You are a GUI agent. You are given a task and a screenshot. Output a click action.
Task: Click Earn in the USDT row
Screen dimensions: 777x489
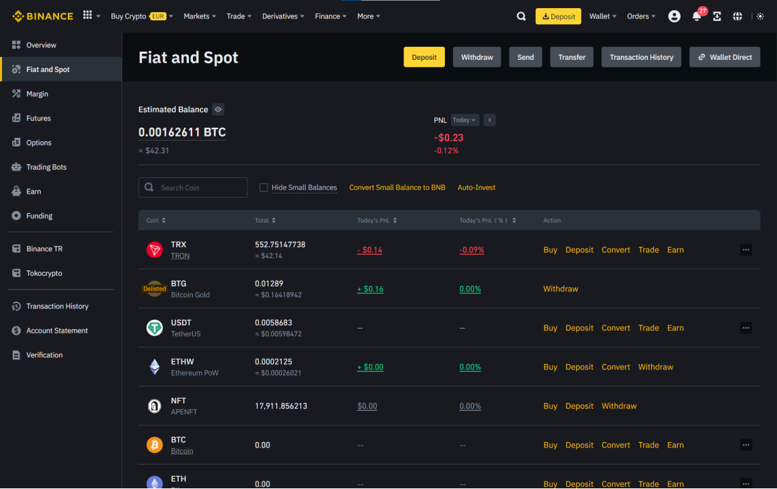point(675,328)
